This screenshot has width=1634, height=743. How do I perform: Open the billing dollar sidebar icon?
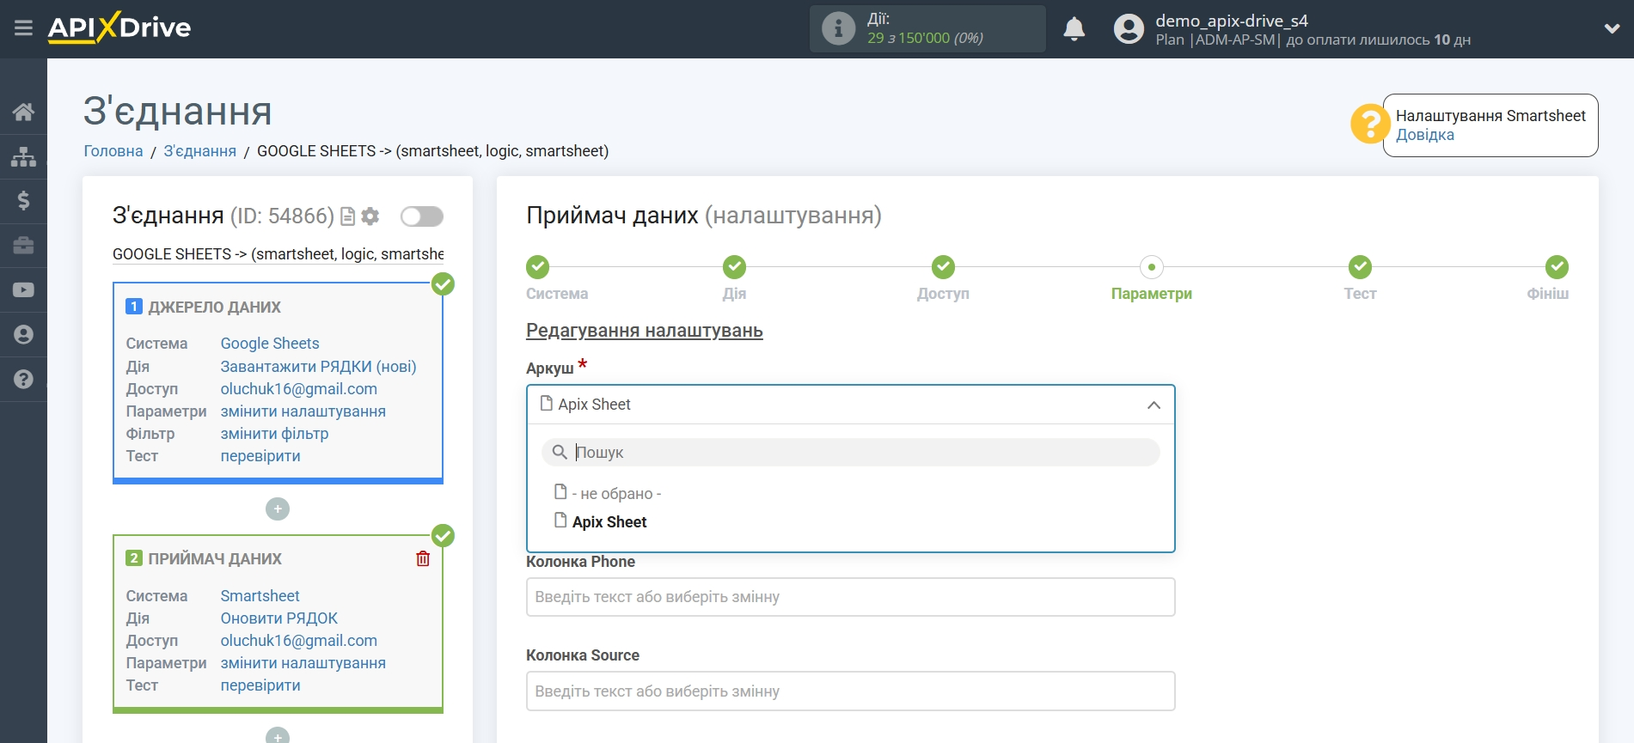click(x=23, y=201)
